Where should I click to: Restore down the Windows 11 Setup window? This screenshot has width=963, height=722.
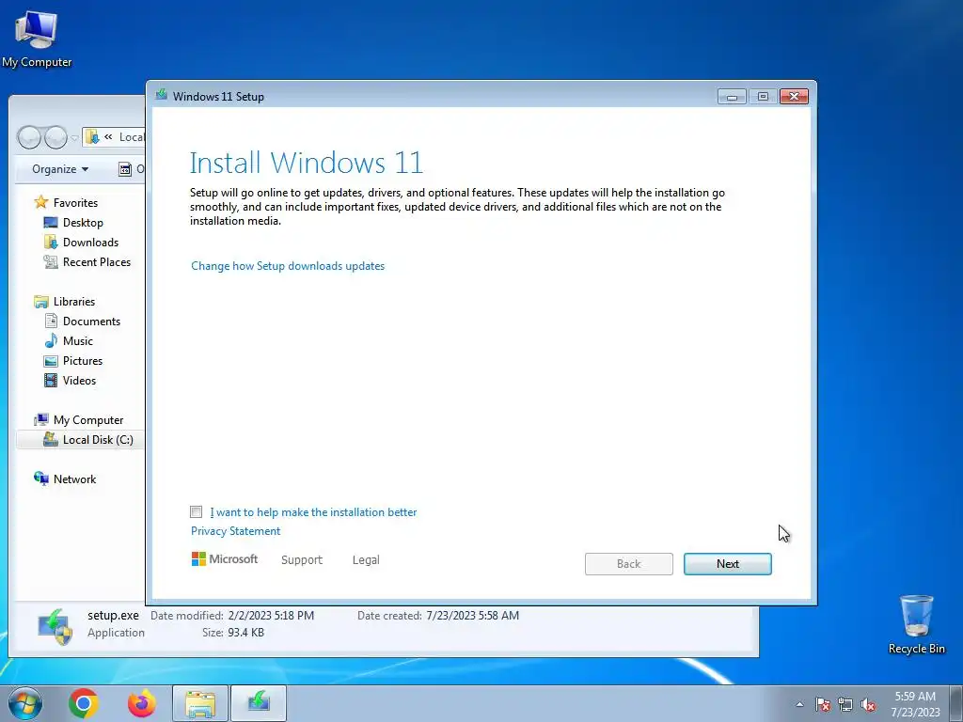pyautogui.click(x=763, y=97)
